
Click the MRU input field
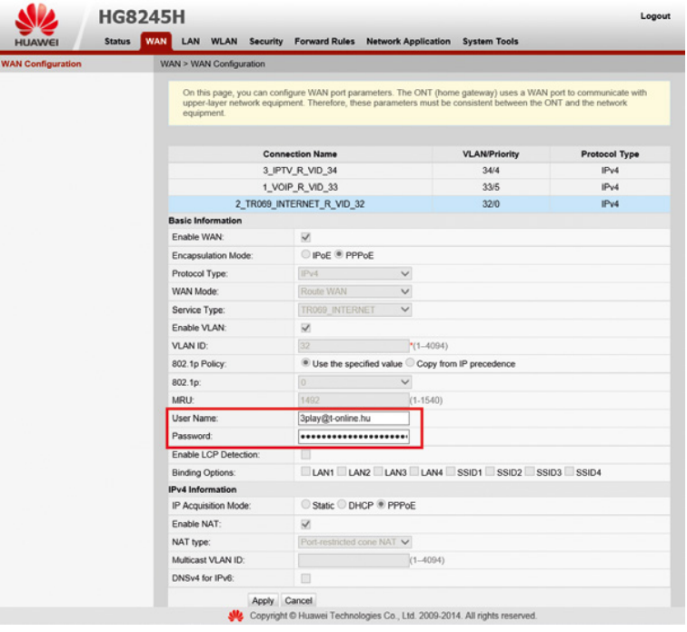[353, 400]
